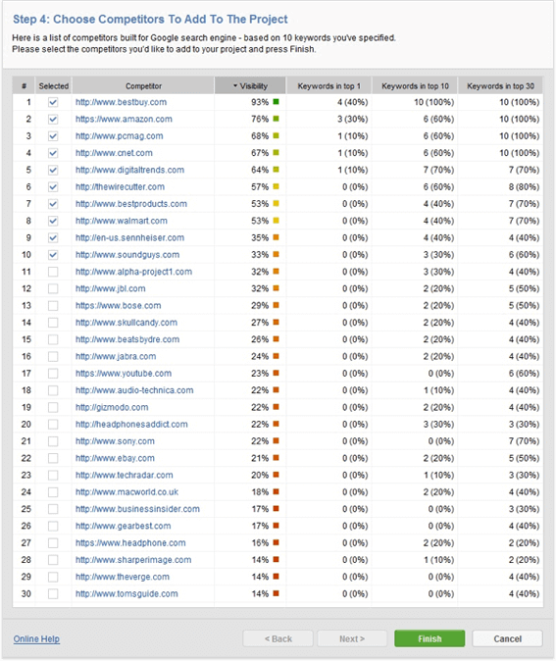Click the Selected column header
The width and height of the screenshot is (556, 661).
coord(54,85)
